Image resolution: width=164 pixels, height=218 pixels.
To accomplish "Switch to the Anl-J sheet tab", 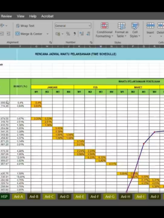I will pyautogui.click(x=155, y=197).
